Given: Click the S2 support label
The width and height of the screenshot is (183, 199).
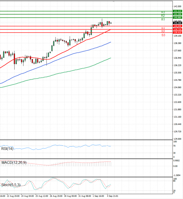Looking at the screenshot, I should tap(163, 31).
